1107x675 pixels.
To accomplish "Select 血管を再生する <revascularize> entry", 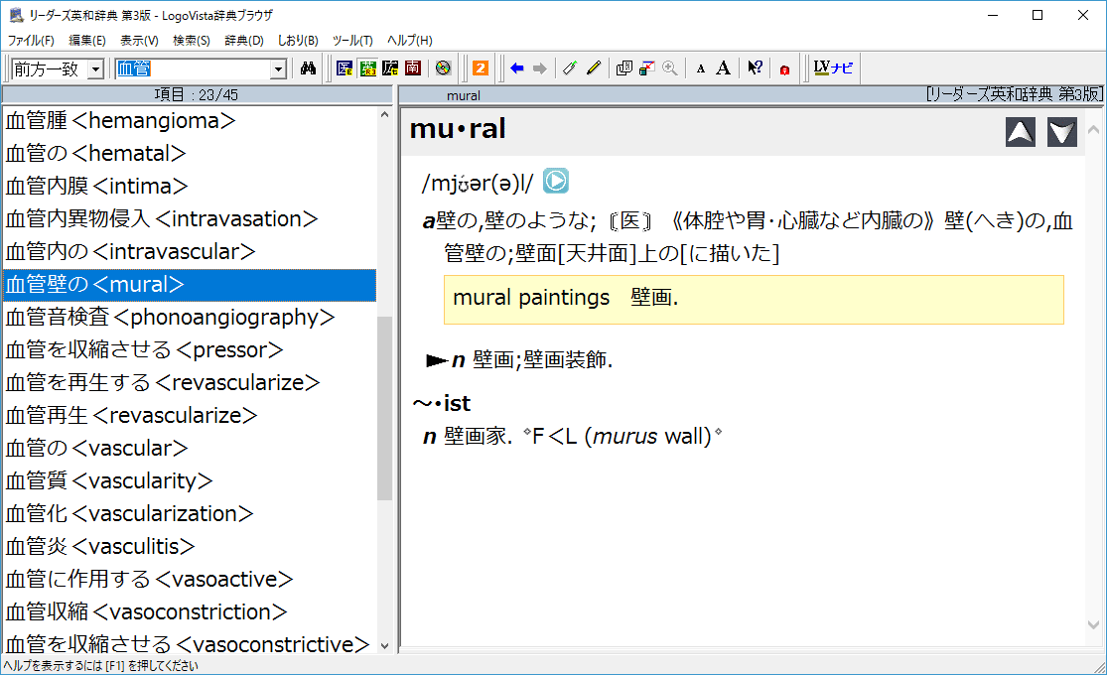I will (190, 383).
